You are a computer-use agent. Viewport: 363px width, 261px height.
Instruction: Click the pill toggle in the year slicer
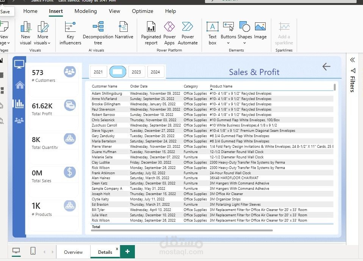[117, 71]
